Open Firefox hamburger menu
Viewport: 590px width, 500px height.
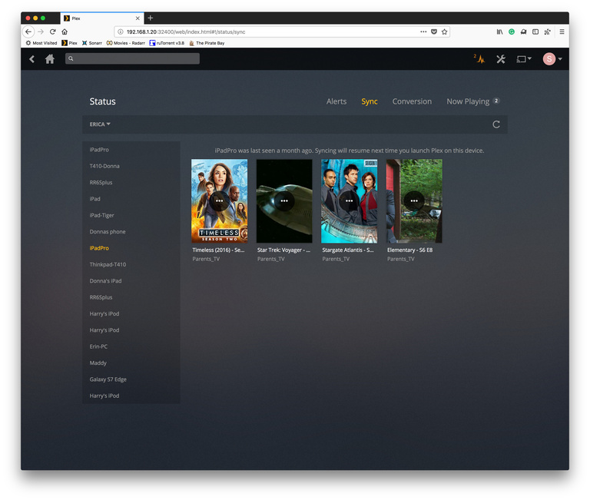pyautogui.click(x=562, y=32)
